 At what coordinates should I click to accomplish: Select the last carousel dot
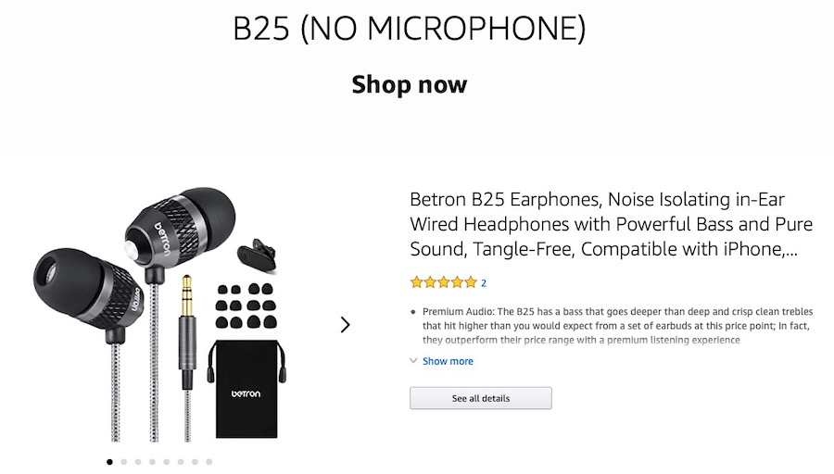pyautogui.click(x=208, y=461)
